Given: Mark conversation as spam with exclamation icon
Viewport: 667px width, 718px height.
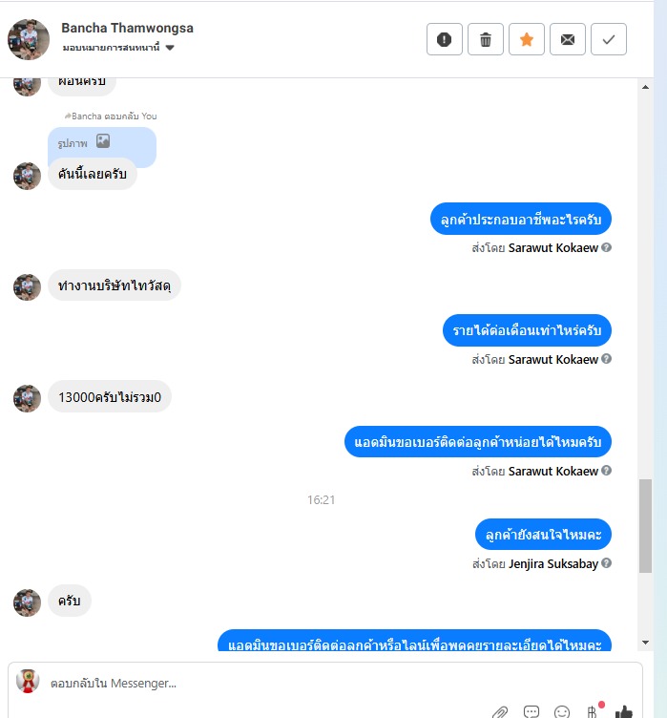Looking at the screenshot, I should tap(444, 39).
